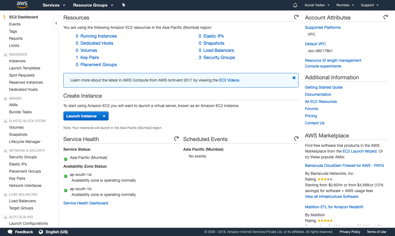Collapse the left navigation sidebar
Screen dimensions: 395x236
(56, 23)
